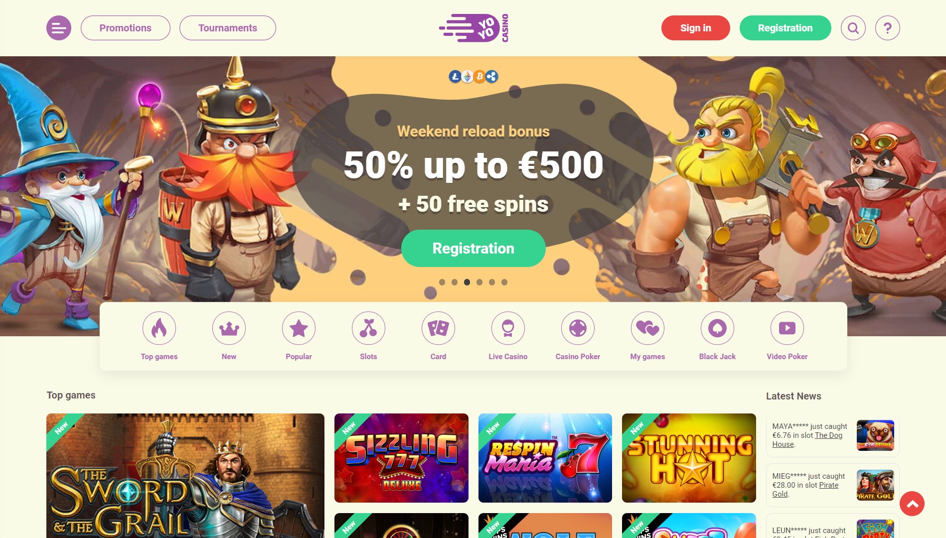Open the Tournaments page
946x538 pixels.
(228, 28)
